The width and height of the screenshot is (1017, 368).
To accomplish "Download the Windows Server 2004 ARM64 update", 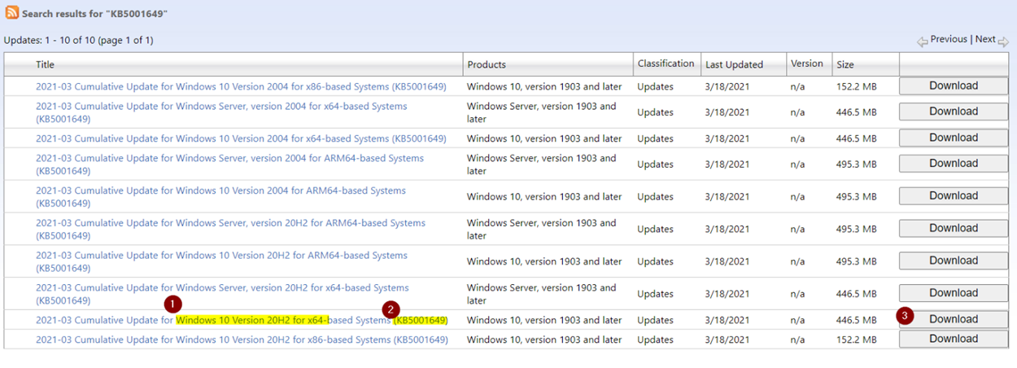I will tap(954, 164).
